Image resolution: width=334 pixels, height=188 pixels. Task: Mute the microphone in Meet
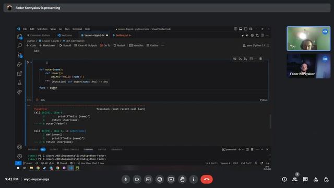(x=126, y=179)
